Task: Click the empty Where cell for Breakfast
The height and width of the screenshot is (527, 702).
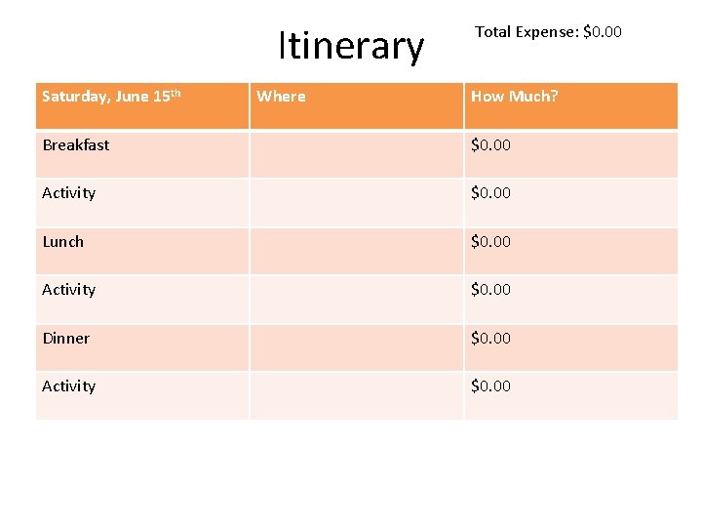Action: pos(356,154)
